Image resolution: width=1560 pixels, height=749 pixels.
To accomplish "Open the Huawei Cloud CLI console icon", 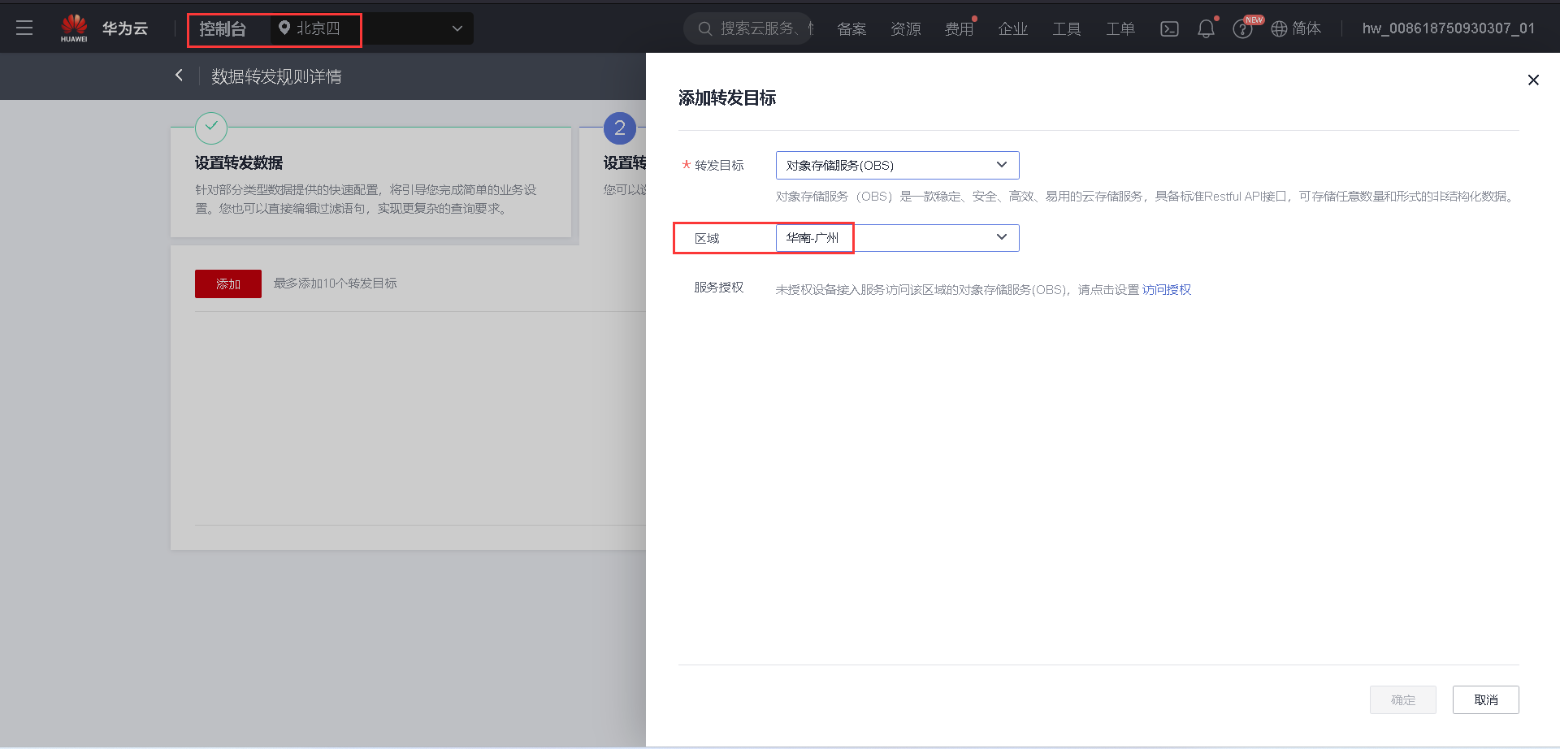I will [x=1169, y=28].
